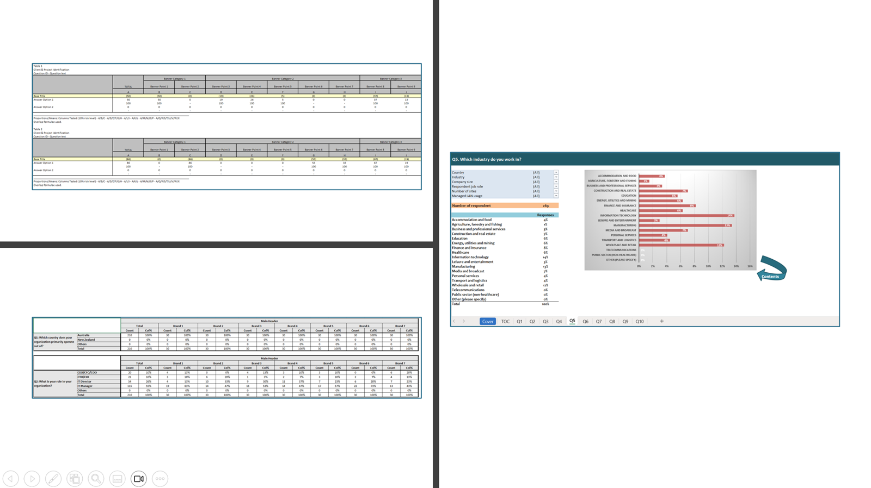Open more slideshow options ellipsis
The image size is (871, 488).
(160, 479)
